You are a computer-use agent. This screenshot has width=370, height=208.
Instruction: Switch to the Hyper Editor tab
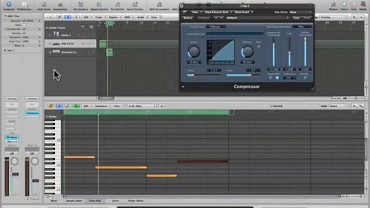(136, 200)
